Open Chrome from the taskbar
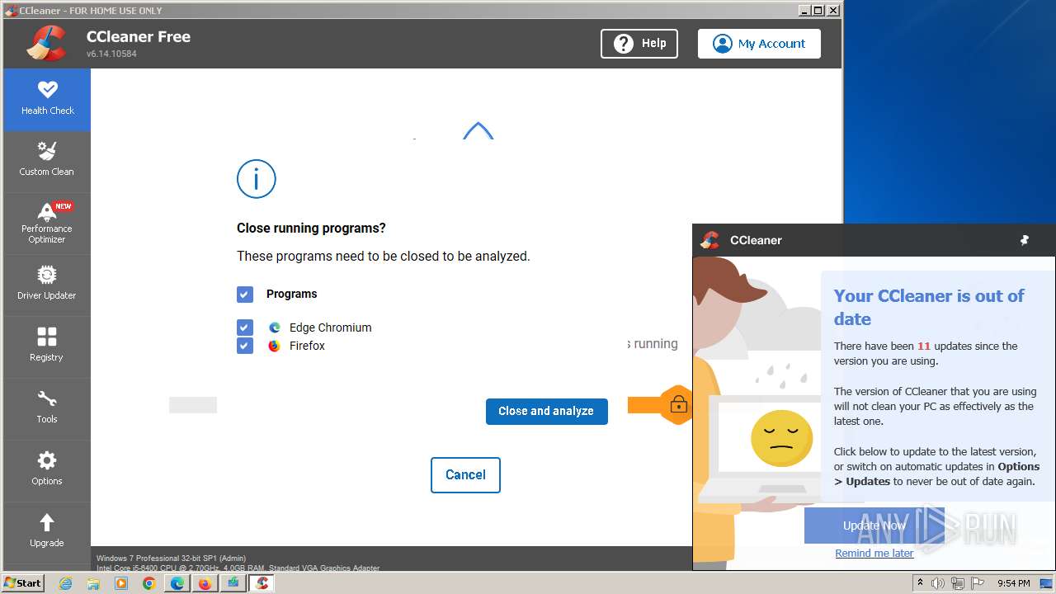The image size is (1056, 594). pyautogui.click(x=148, y=583)
